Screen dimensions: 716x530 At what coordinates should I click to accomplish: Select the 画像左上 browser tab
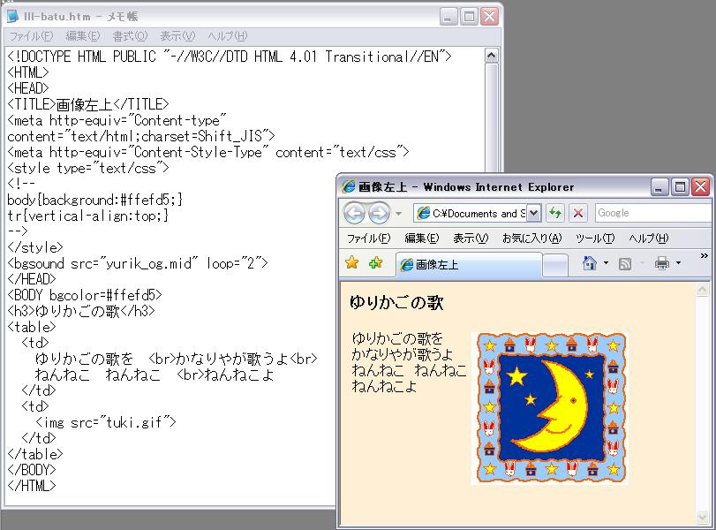[x=469, y=264]
